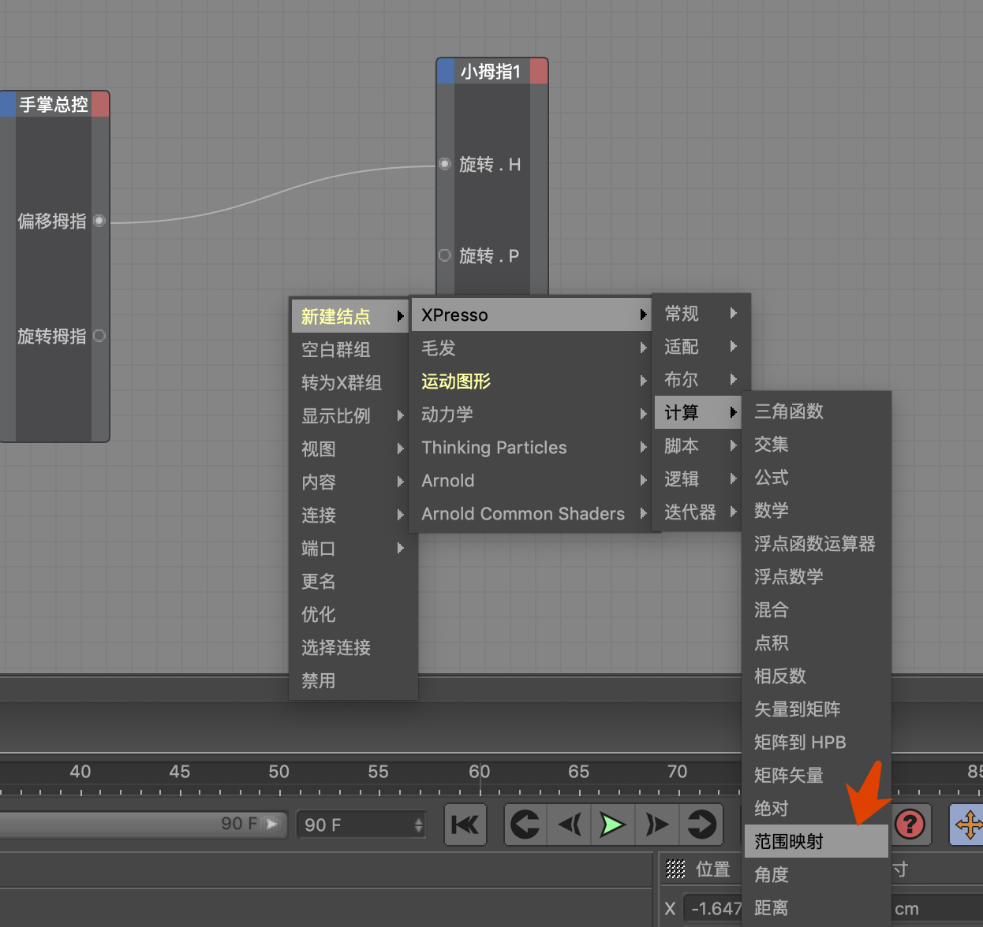Play the animation forwards
Viewport: 983px width, 927px height.
coord(613,825)
